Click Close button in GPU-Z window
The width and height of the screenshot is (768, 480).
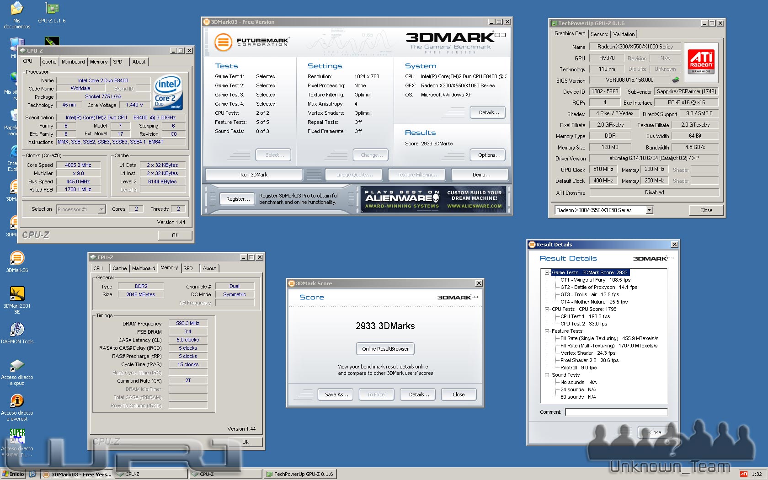click(x=706, y=210)
